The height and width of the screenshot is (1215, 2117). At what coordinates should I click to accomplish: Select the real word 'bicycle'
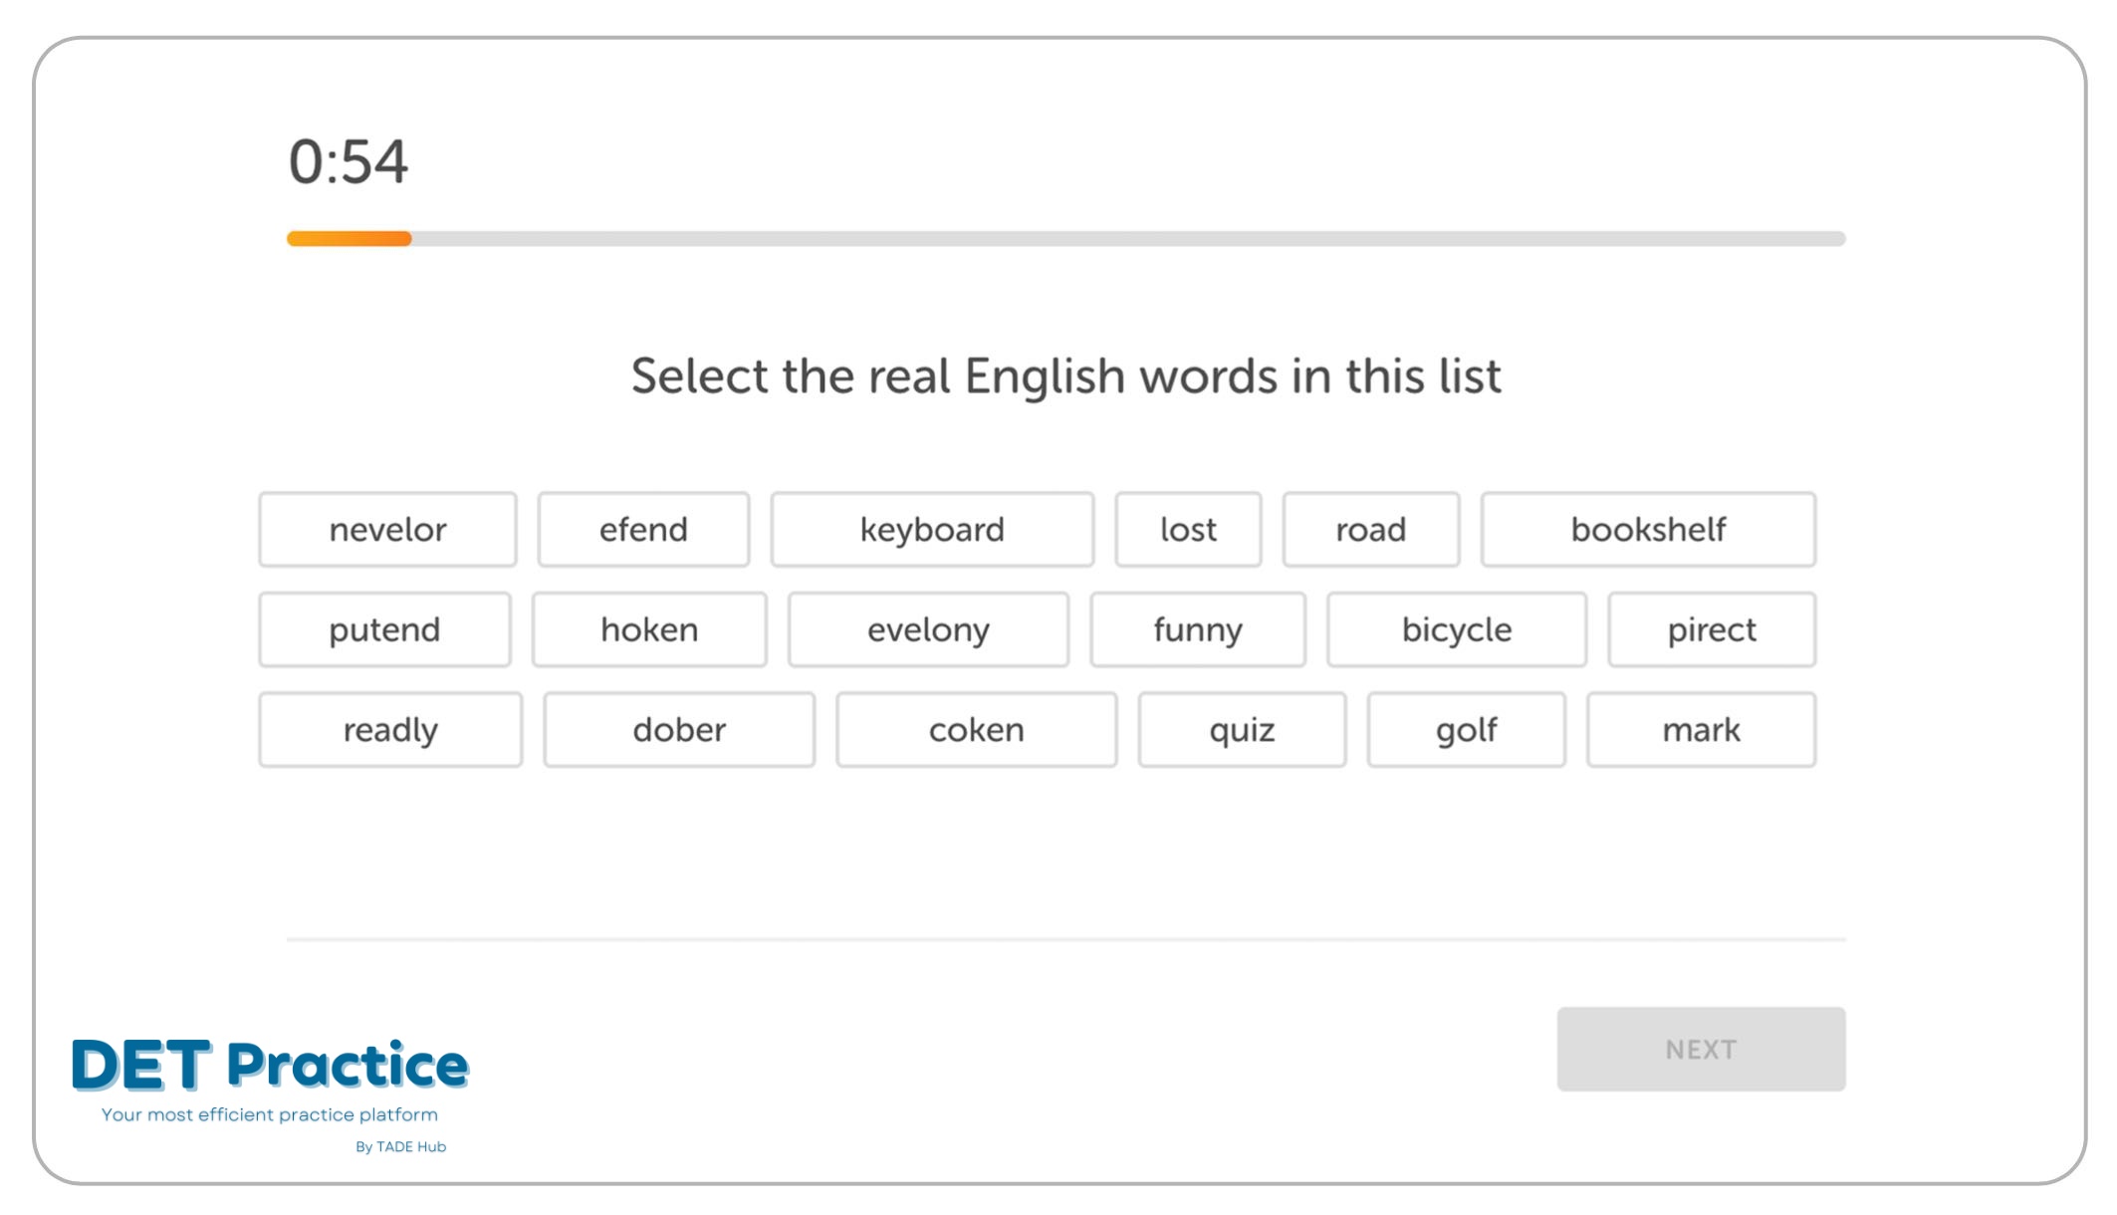tap(1454, 627)
